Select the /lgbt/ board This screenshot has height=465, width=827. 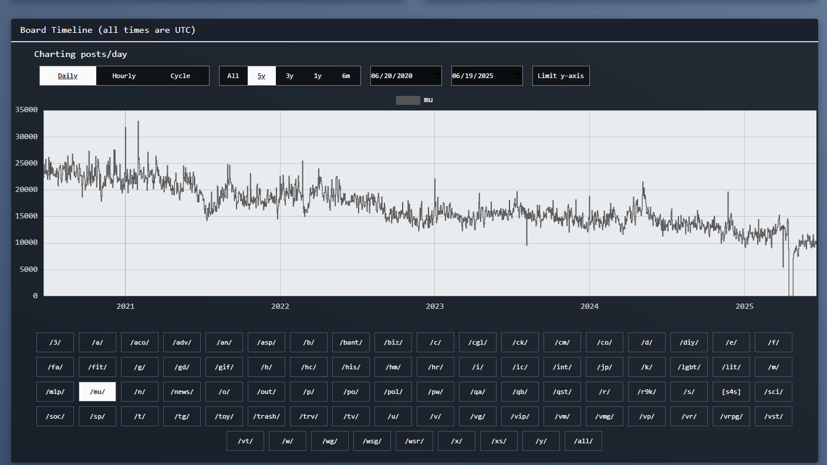pos(689,367)
